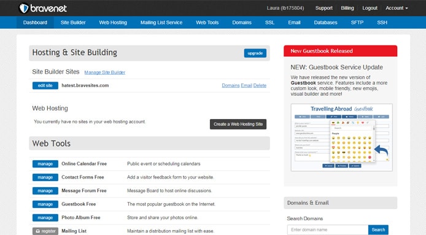426x235 pixels.
Task: Manage the Guestbook Free tool
Action: pos(45,204)
